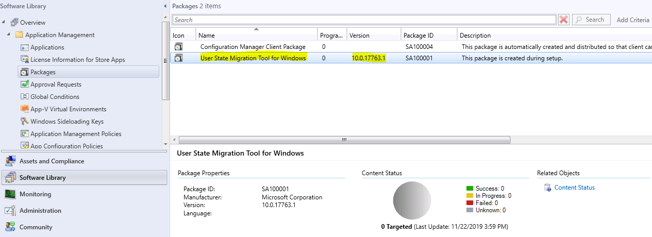Open the Monitoring workspace
652x237 pixels.
coord(35,194)
